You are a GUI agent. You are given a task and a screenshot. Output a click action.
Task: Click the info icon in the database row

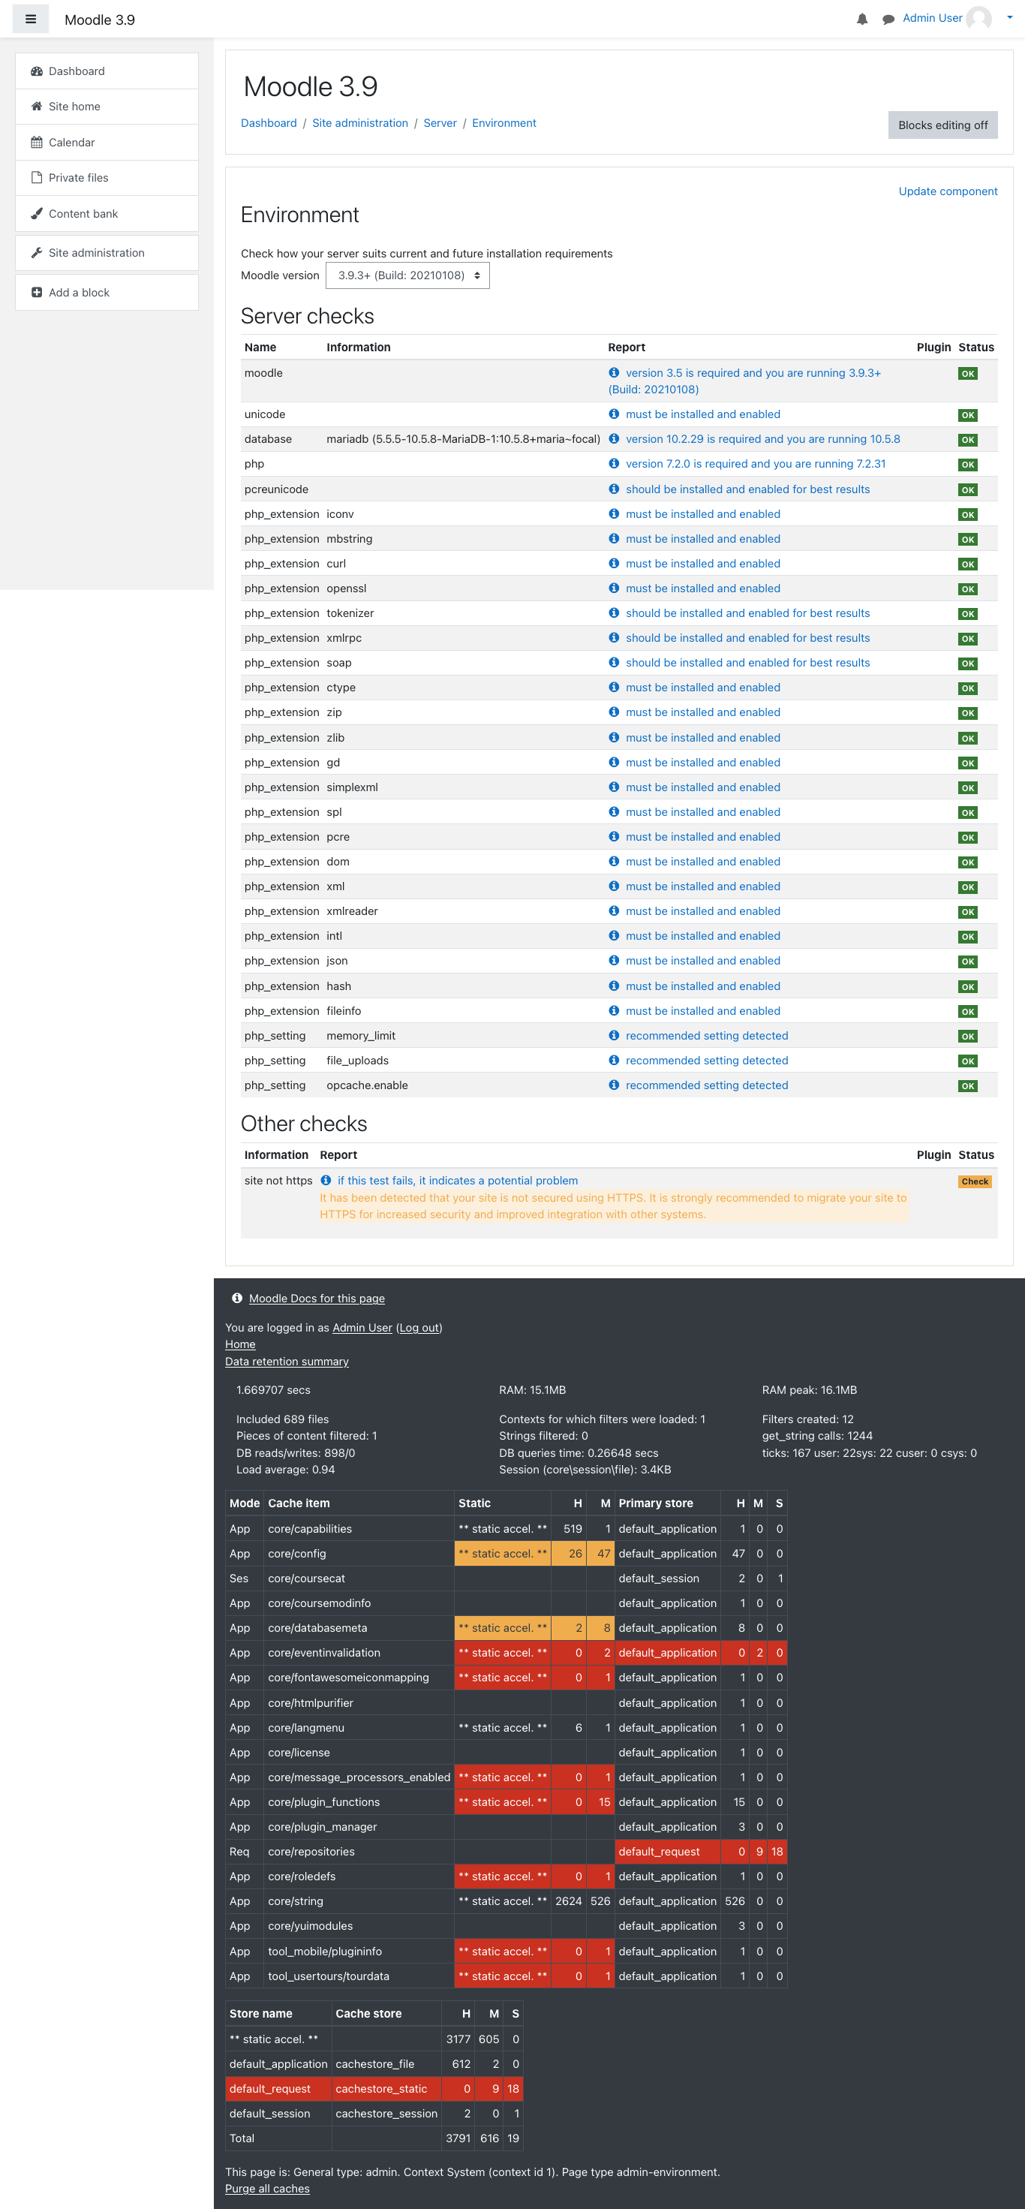614,439
